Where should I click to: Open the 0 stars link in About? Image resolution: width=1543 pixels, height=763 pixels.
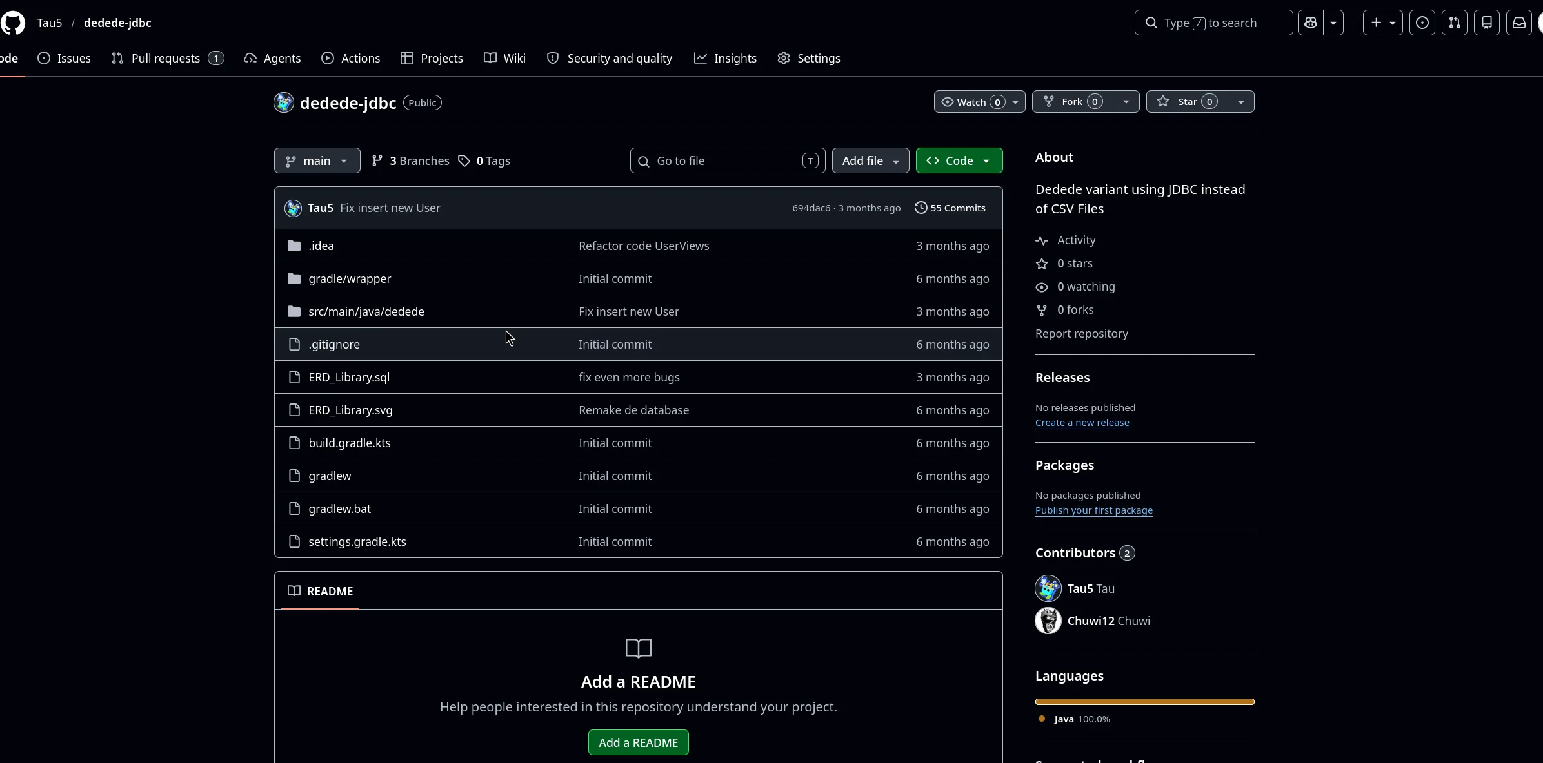(x=1064, y=264)
